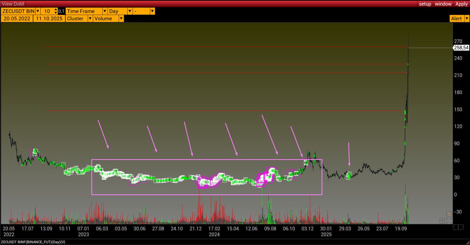Click the four-pane grid icon at chart bottom

[442, 220]
